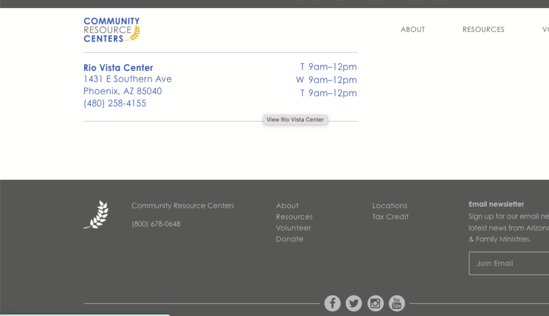
Task: Open the footer Tax Credit link
Action: [x=390, y=217]
